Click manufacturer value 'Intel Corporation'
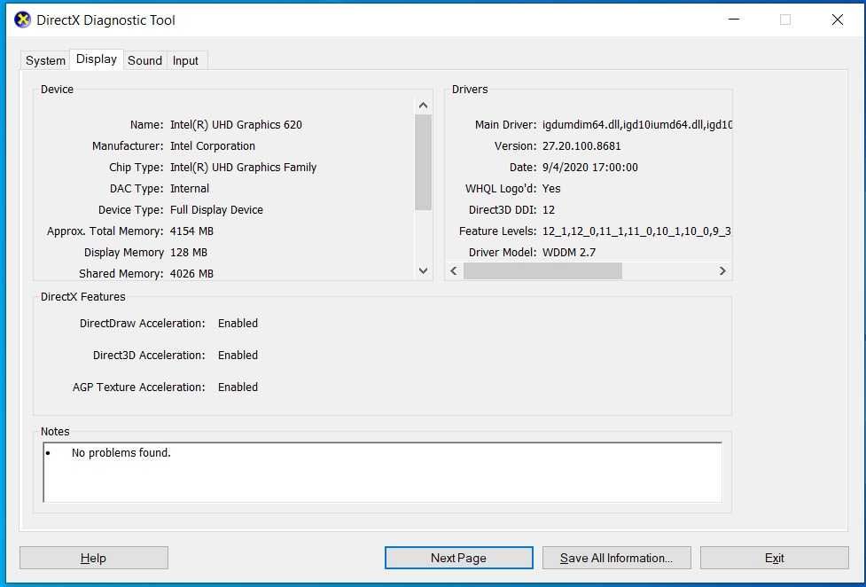The width and height of the screenshot is (866, 587). pos(213,146)
